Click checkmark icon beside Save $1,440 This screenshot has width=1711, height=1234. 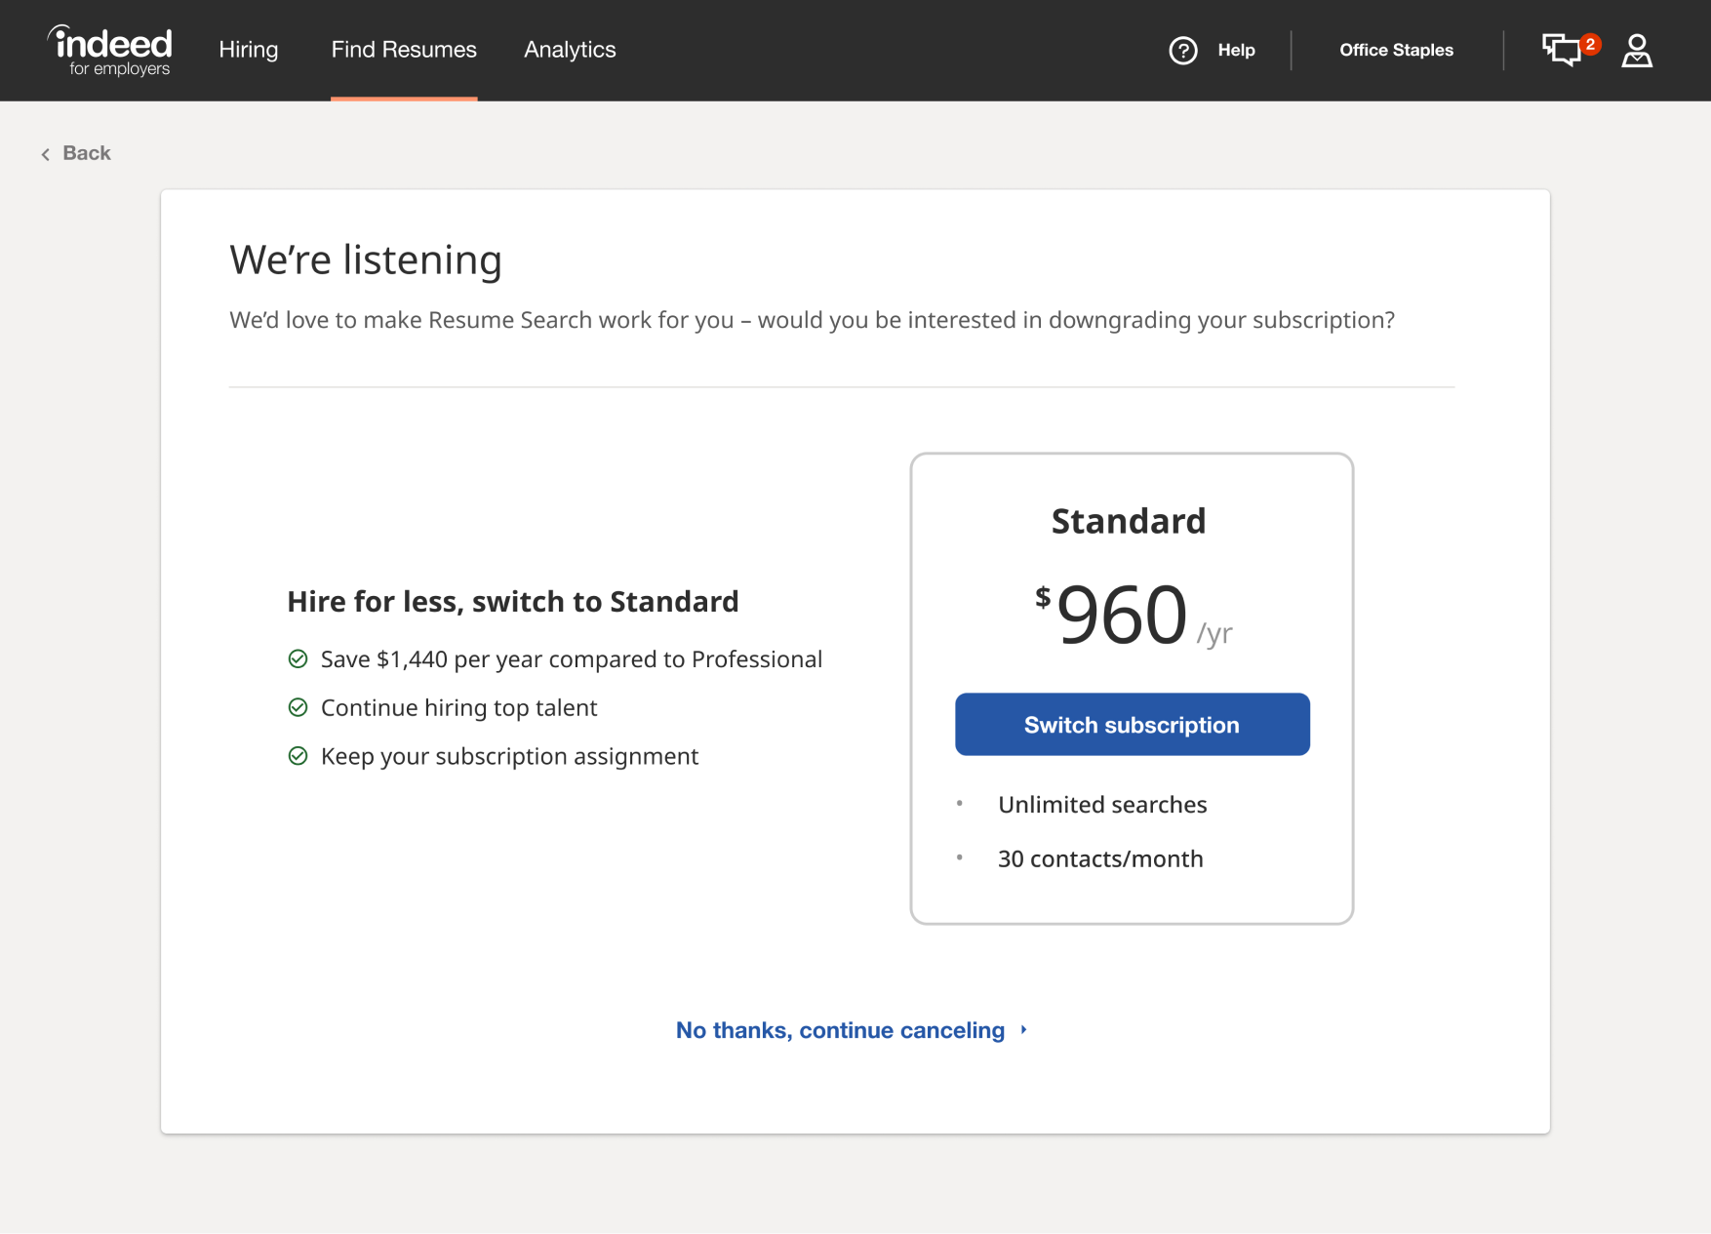coord(298,659)
